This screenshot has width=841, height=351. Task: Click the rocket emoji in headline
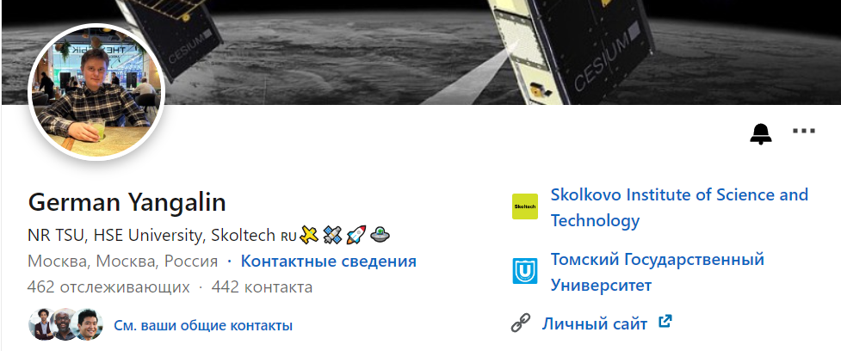[x=356, y=235]
